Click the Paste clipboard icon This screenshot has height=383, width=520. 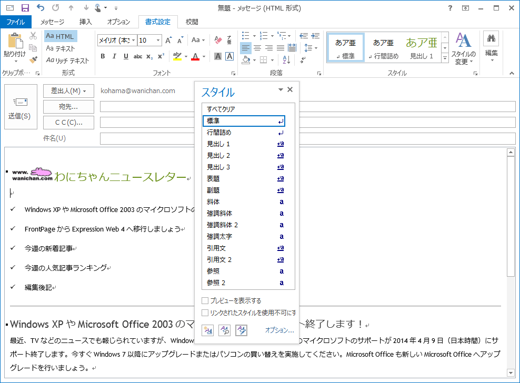[15, 41]
